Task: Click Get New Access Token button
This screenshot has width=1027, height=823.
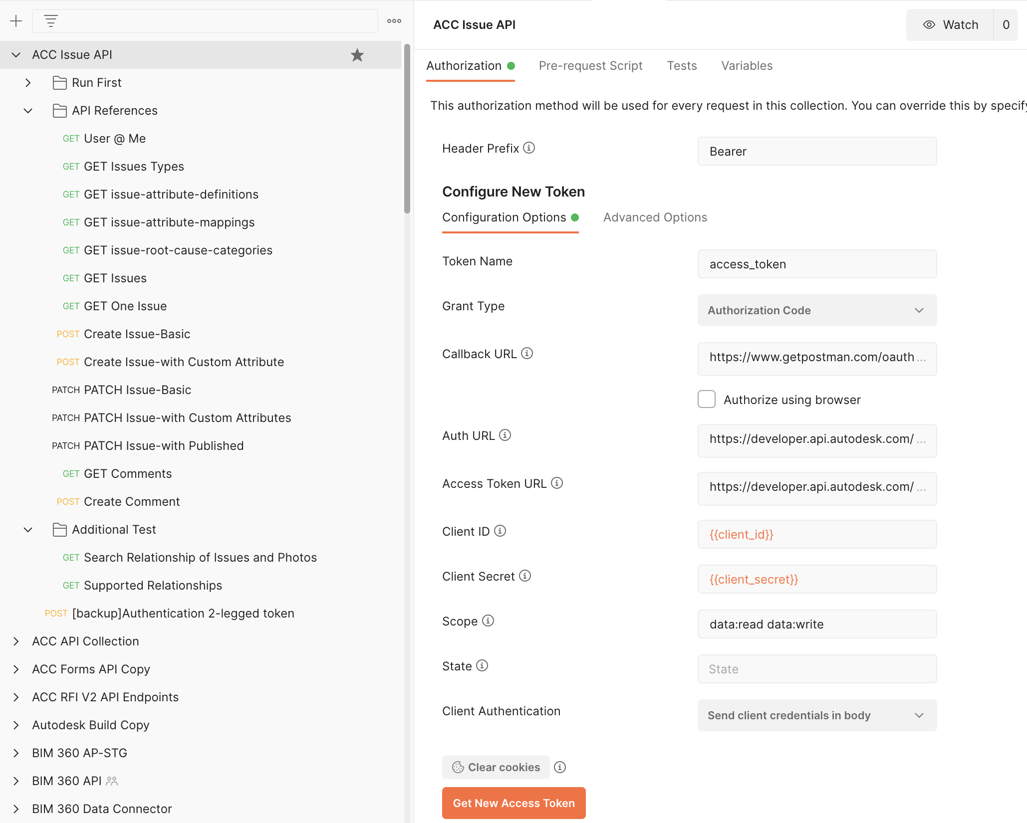Action: coord(513,803)
